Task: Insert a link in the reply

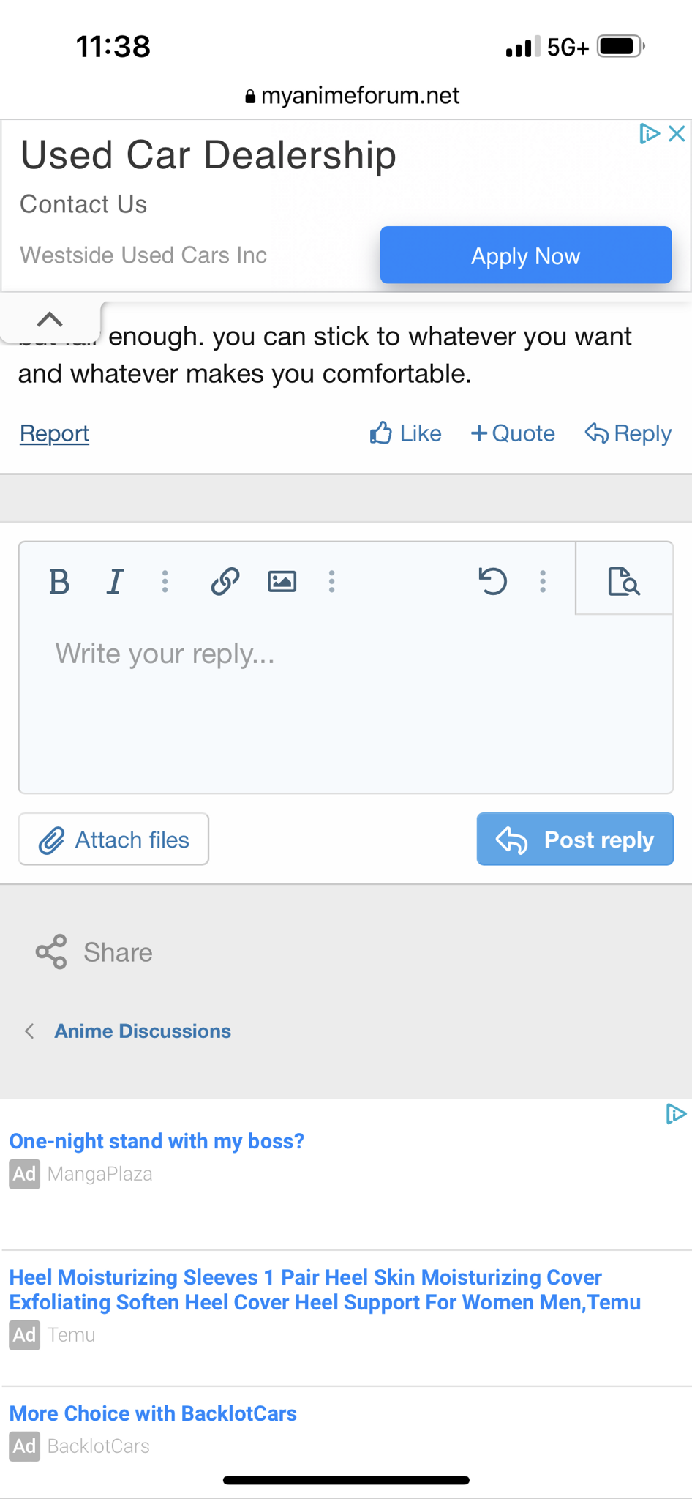Action: click(x=225, y=582)
